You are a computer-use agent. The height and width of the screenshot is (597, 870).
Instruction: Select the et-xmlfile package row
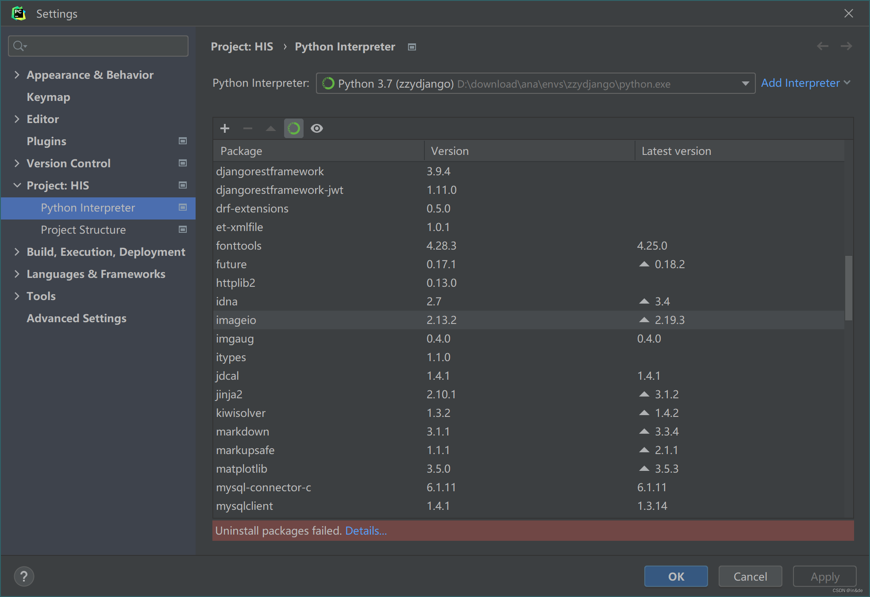(529, 227)
